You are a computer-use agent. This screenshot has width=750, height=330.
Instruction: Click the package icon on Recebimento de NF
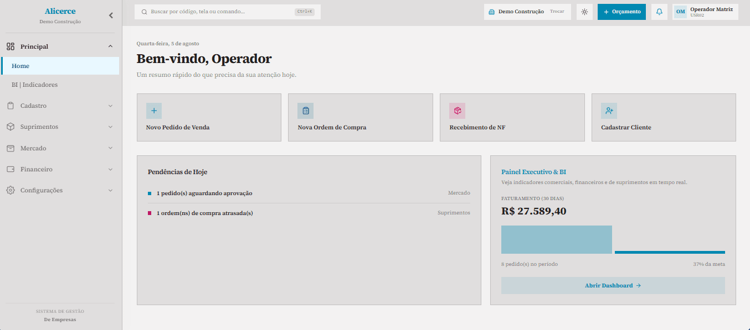[457, 111]
